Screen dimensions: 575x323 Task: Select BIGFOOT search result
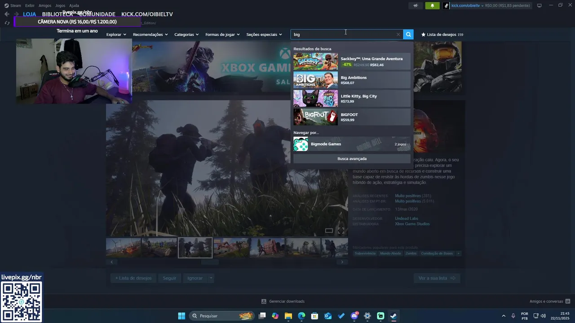tap(352, 117)
